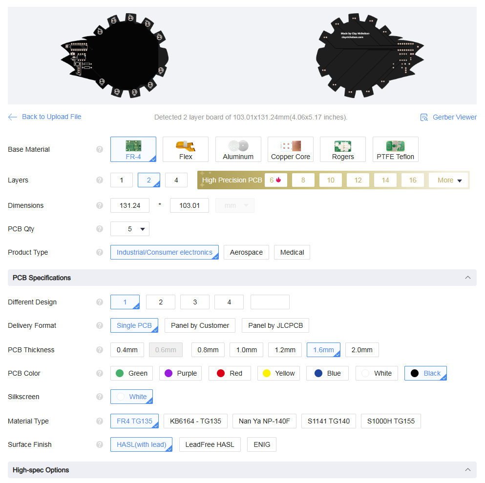Select the Flex base material option
Screen dimensions: 485x483
pos(186,149)
